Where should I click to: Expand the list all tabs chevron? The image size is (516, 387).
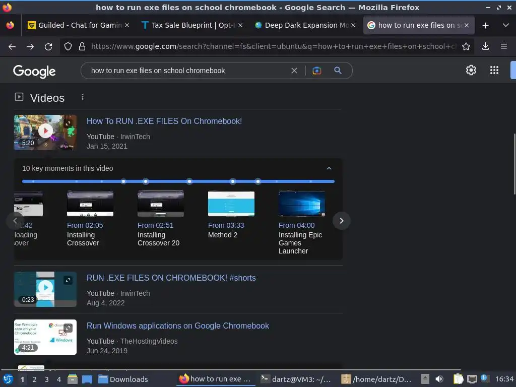[506, 25]
